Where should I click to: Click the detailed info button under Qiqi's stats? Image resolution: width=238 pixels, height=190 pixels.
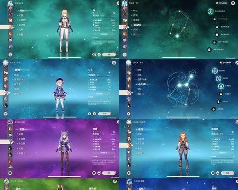click(x=99, y=94)
